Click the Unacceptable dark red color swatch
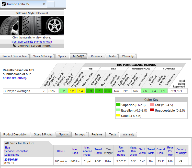192x168 pixels. coord(152,110)
